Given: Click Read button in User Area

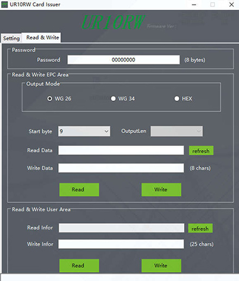Looking at the screenshot, I should tap(79, 265).
